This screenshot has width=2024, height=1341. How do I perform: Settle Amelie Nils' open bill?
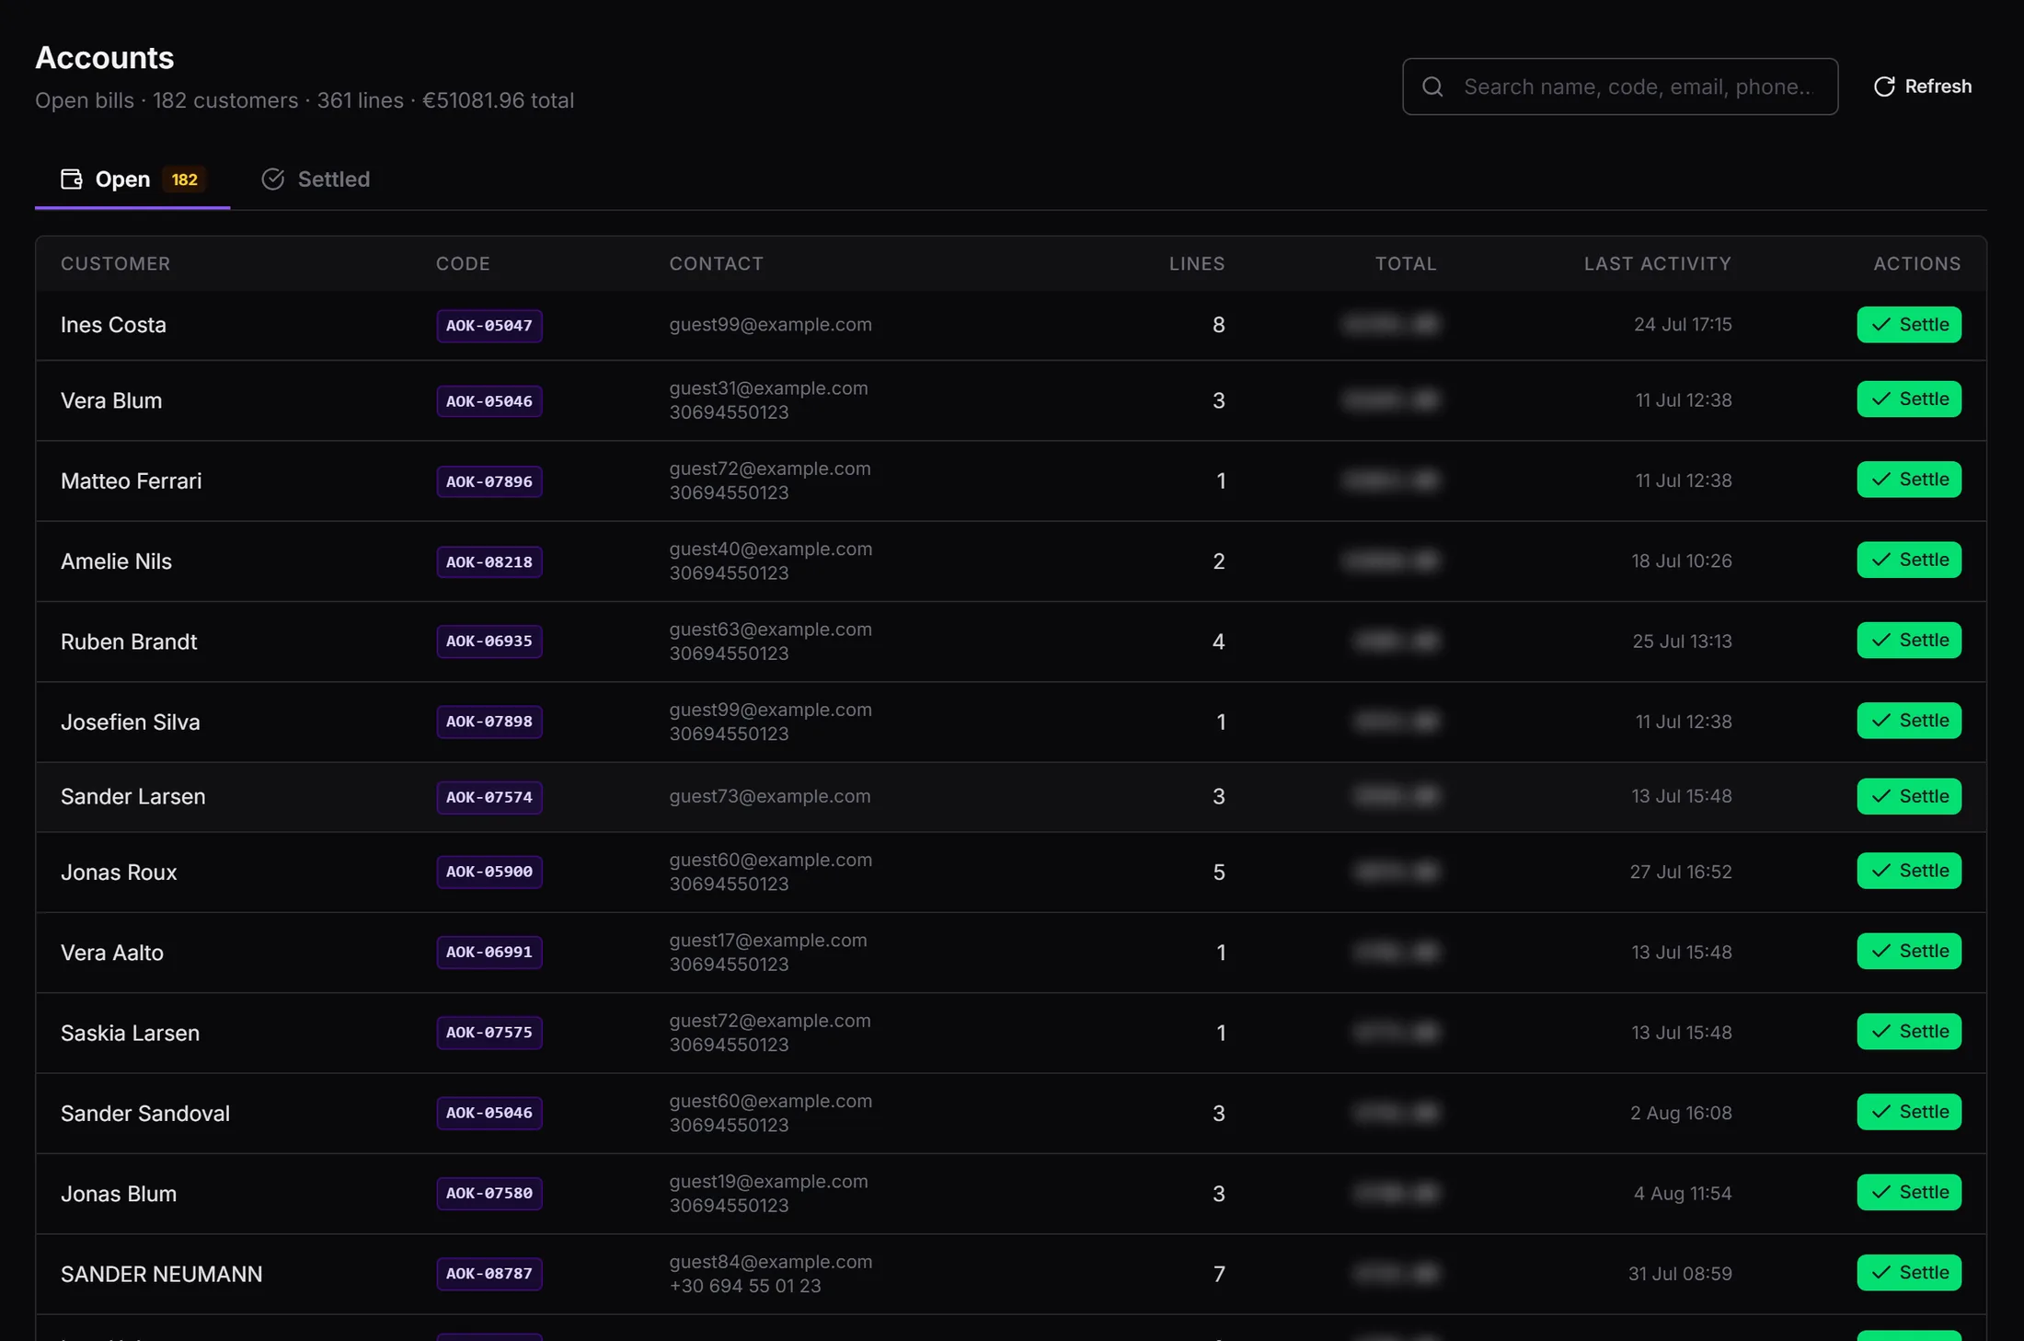coord(1909,560)
